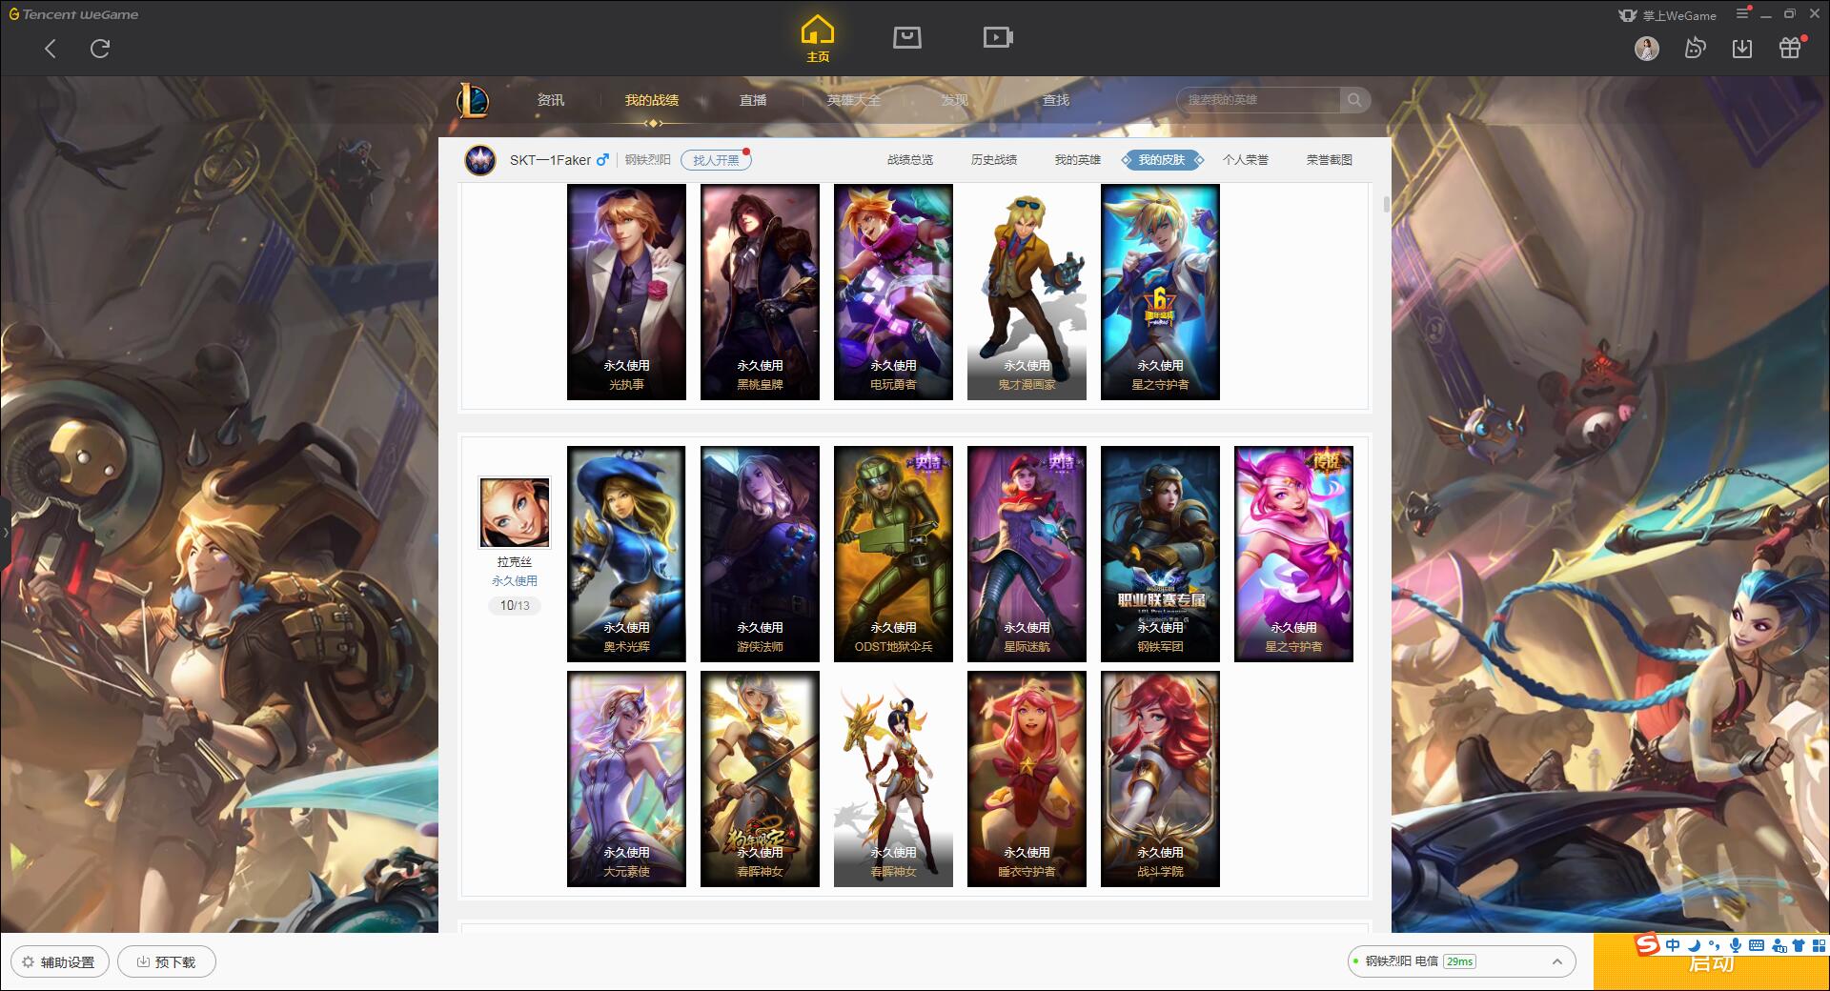Open the friends chat icon in top right
The image size is (1830, 991).
(x=1695, y=49)
